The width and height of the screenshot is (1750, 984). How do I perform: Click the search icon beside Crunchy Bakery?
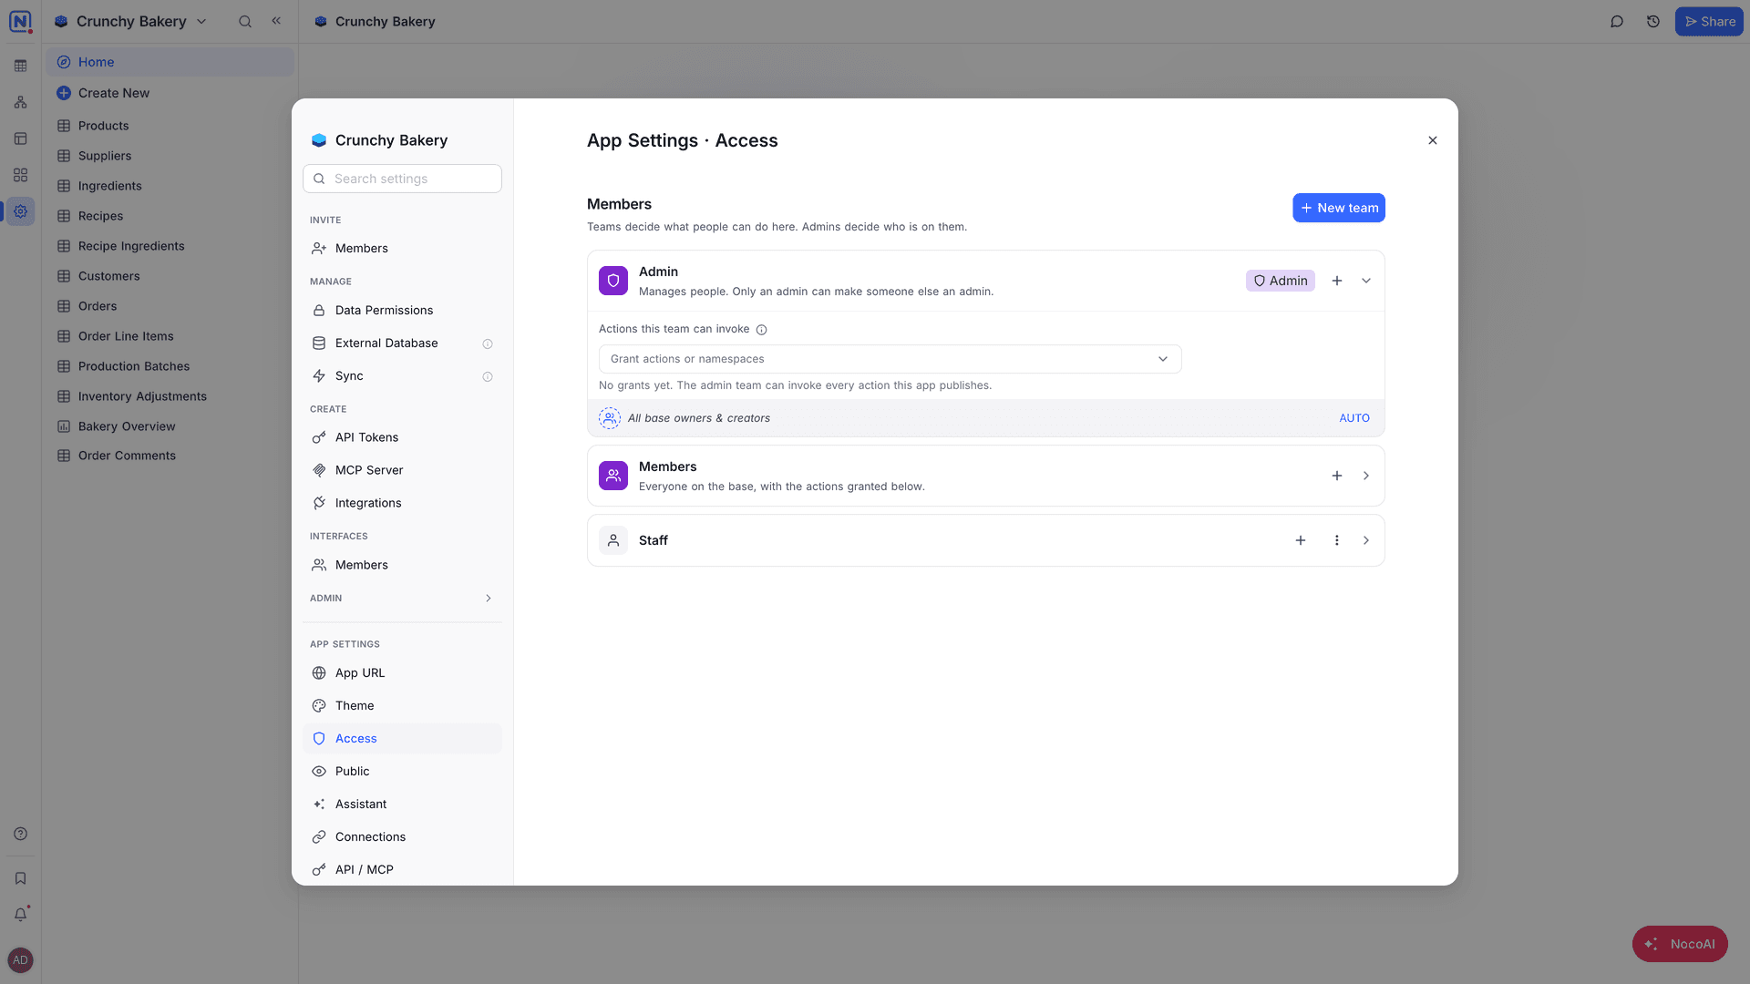click(x=245, y=21)
